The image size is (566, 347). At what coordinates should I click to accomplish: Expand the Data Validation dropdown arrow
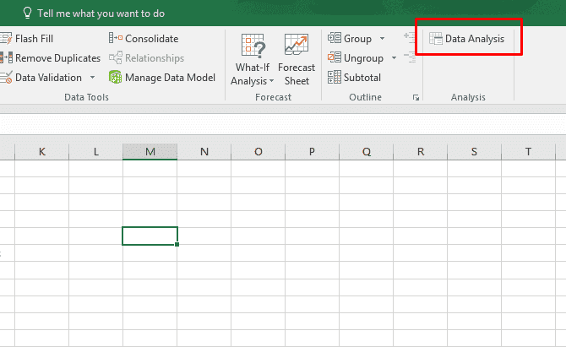coord(92,77)
